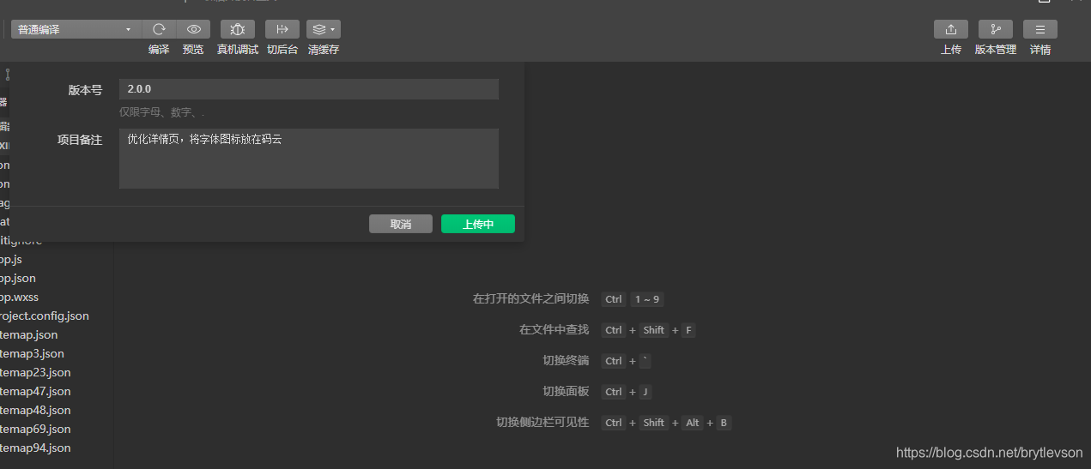Viewport: 1091px width, 469px height.
Task: Select sitemap47.json file
Action: pos(36,391)
